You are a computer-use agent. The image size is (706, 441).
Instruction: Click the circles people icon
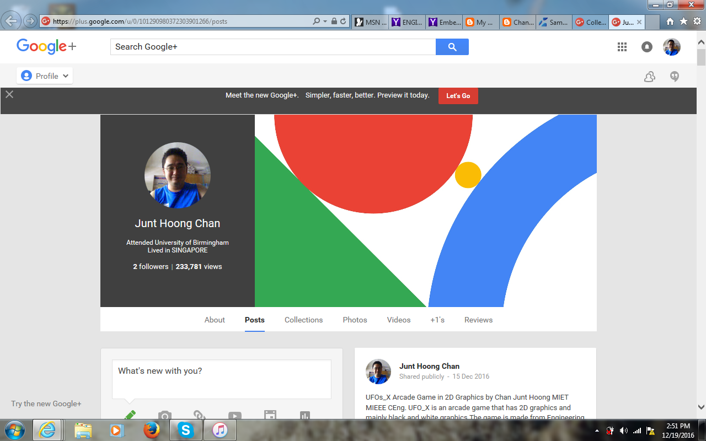(650, 77)
